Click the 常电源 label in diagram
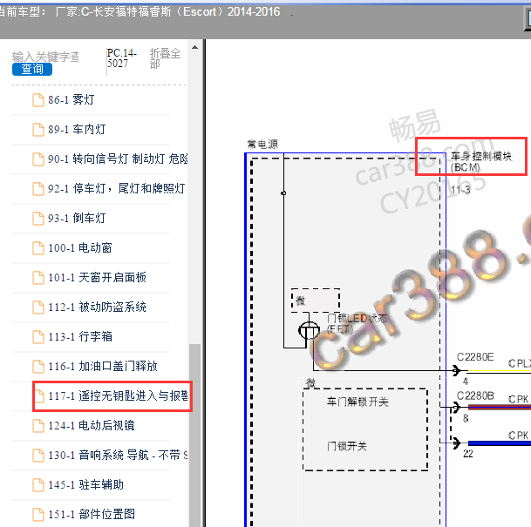 click(262, 145)
